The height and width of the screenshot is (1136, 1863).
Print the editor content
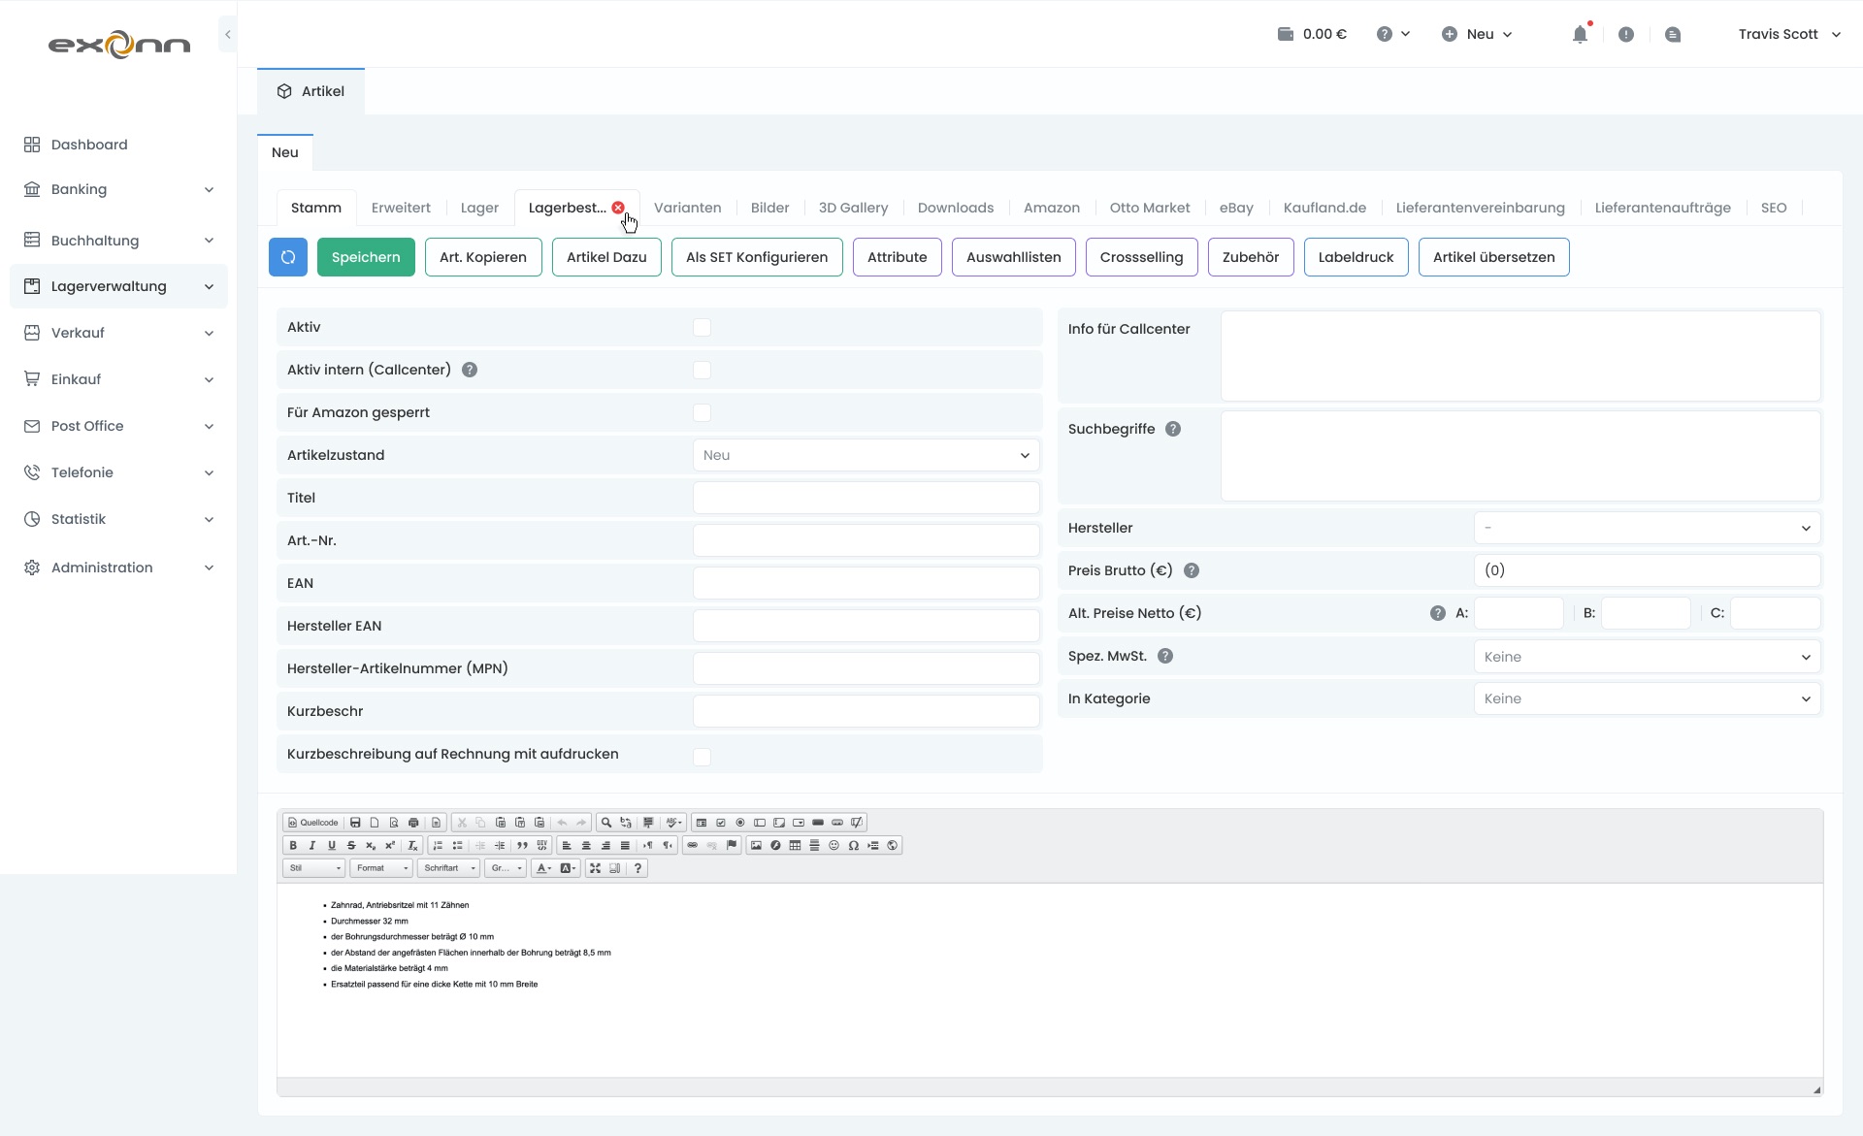[x=413, y=823]
